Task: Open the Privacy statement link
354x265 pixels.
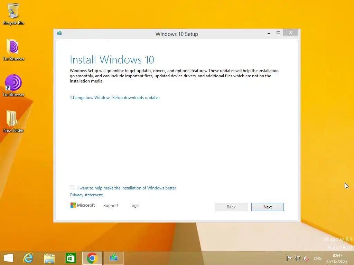Action: (86, 195)
